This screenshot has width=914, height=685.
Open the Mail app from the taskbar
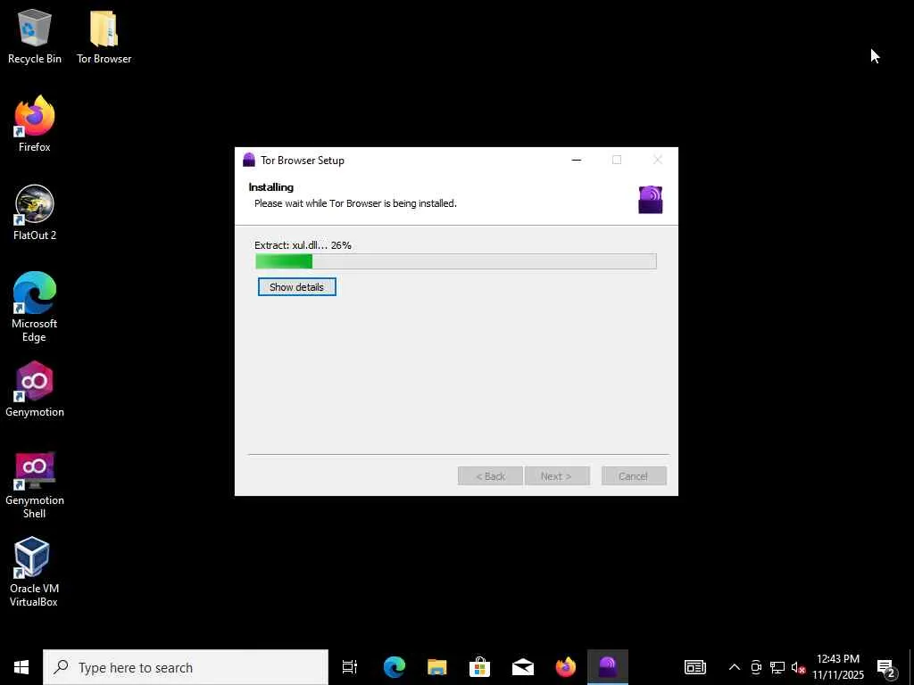click(522, 667)
